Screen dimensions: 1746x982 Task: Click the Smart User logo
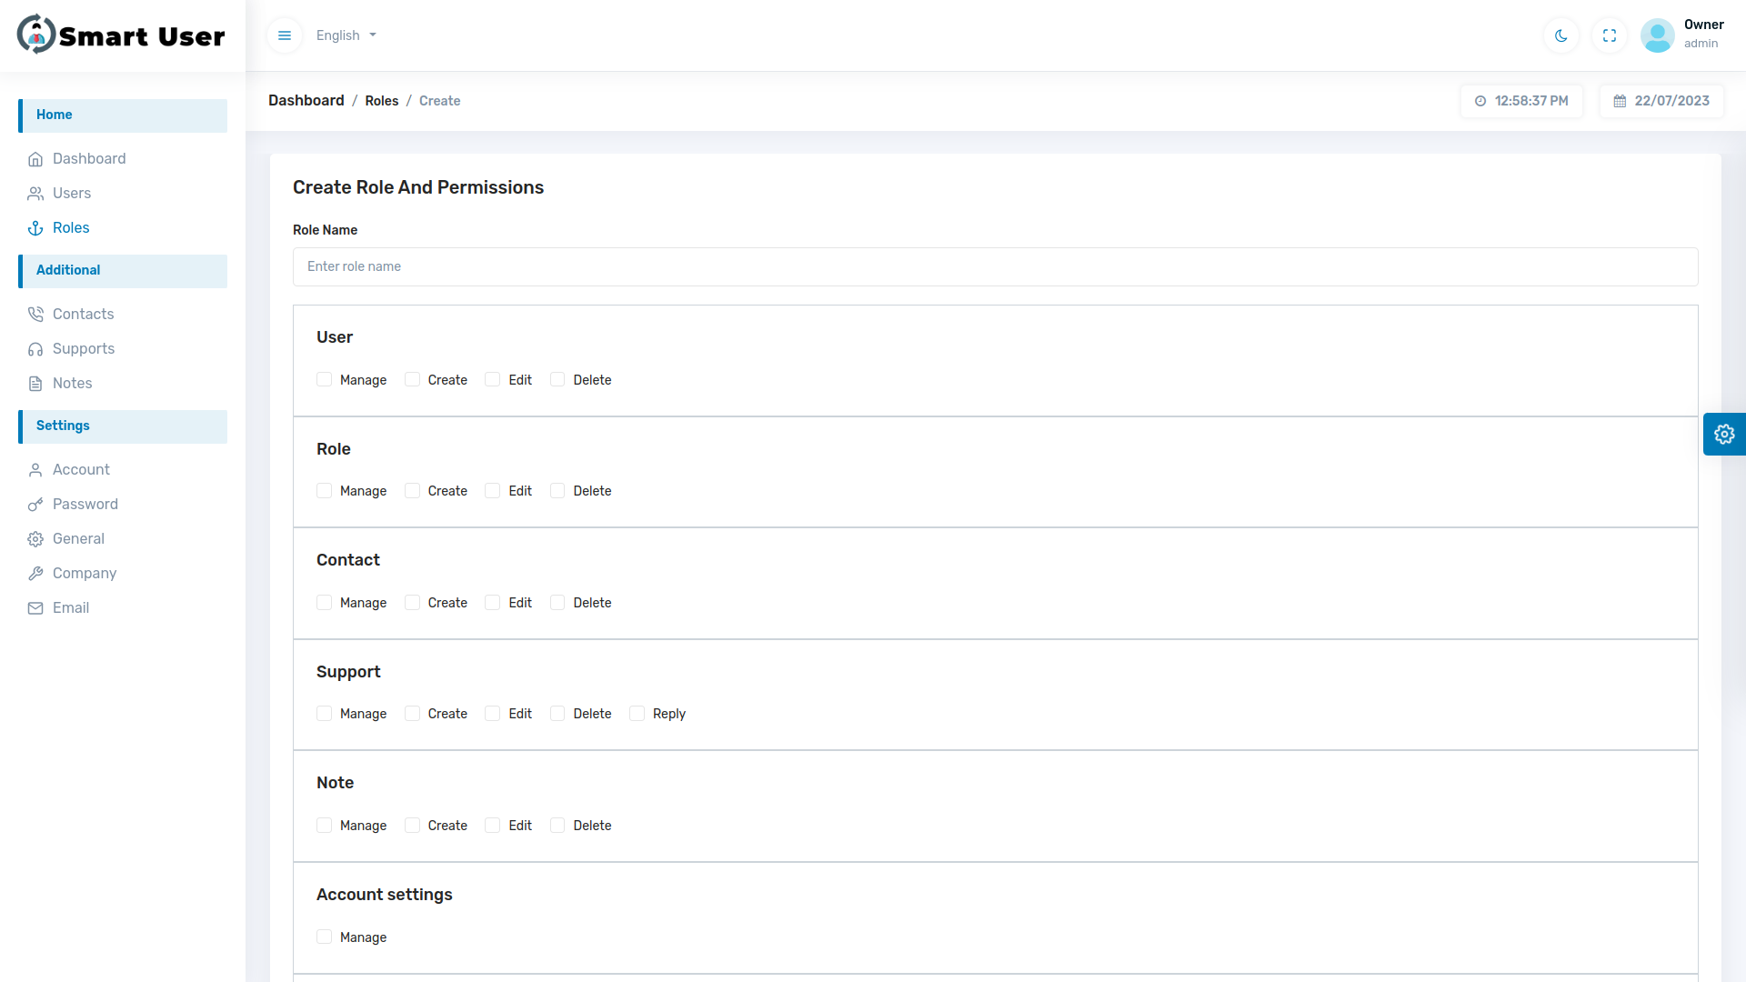(x=121, y=35)
